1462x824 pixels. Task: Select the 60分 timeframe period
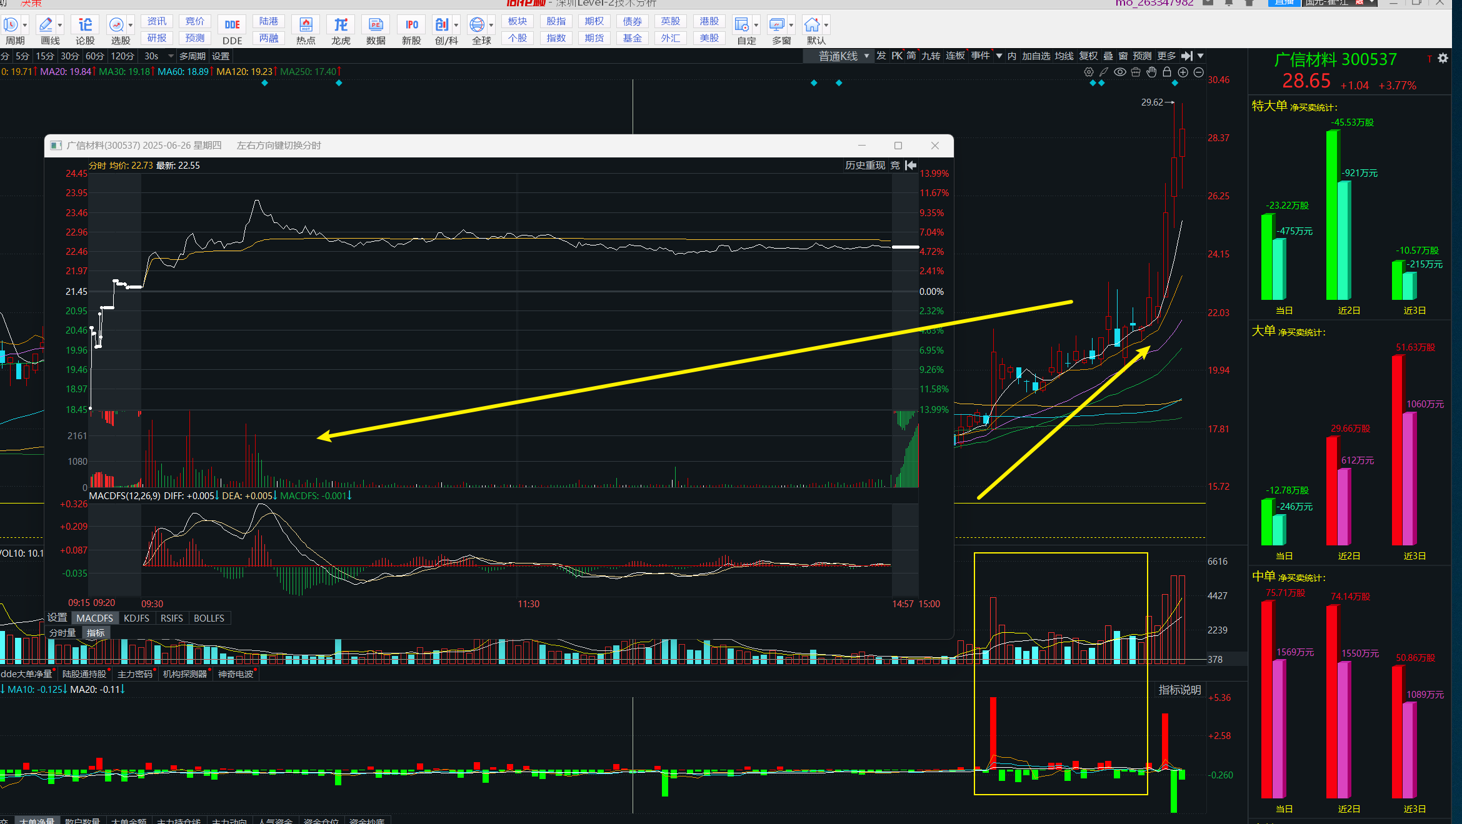coord(95,56)
